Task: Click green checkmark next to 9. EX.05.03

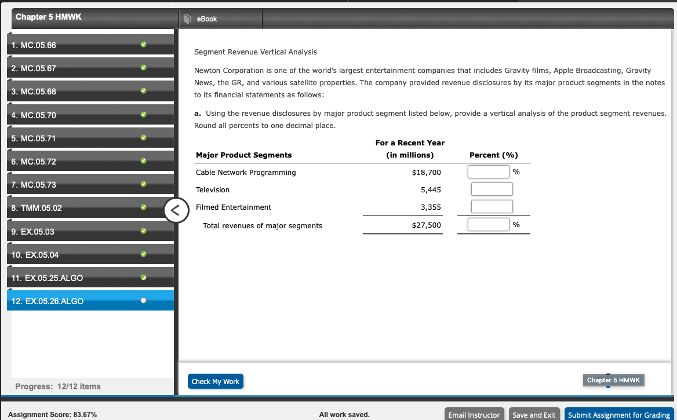Action: (x=143, y=231)
